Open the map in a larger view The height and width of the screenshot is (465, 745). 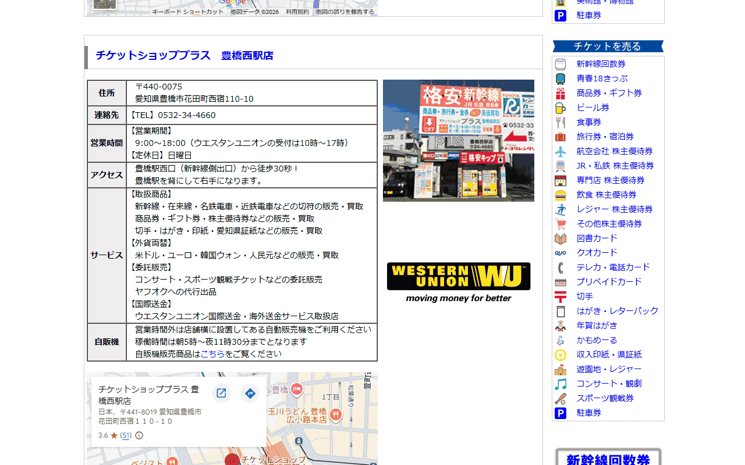[x=221, y=394]
